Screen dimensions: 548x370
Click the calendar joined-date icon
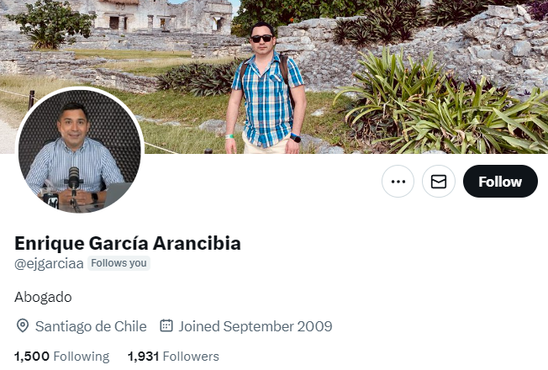pyautogui.click(x=166, y=325)
